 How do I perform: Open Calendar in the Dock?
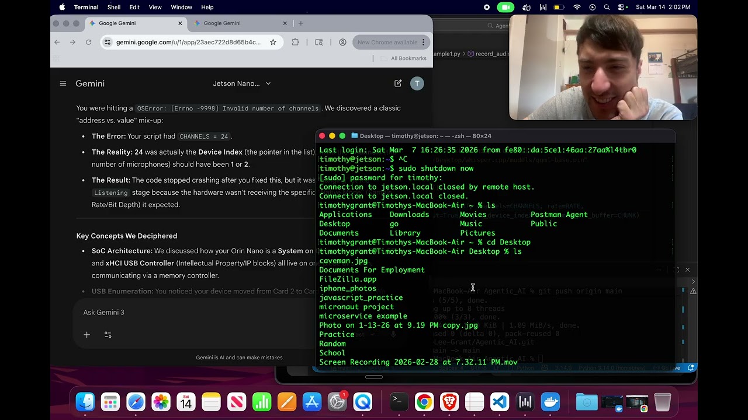tap(186, 402)
